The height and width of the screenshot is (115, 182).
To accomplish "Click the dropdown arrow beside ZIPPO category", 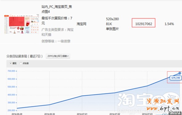I will click(68, 56).
